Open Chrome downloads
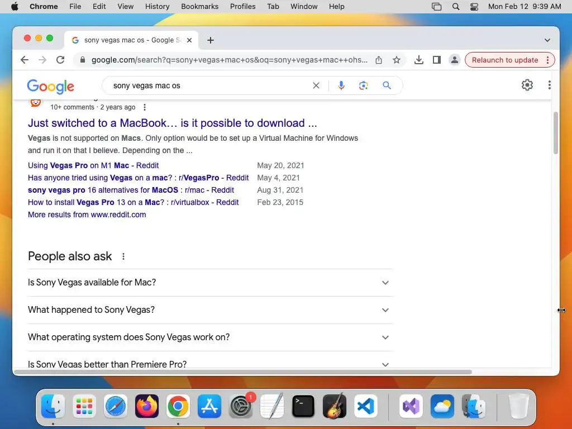Image resolution: width=572 pixels, height=429 pixels. [419, 60]
